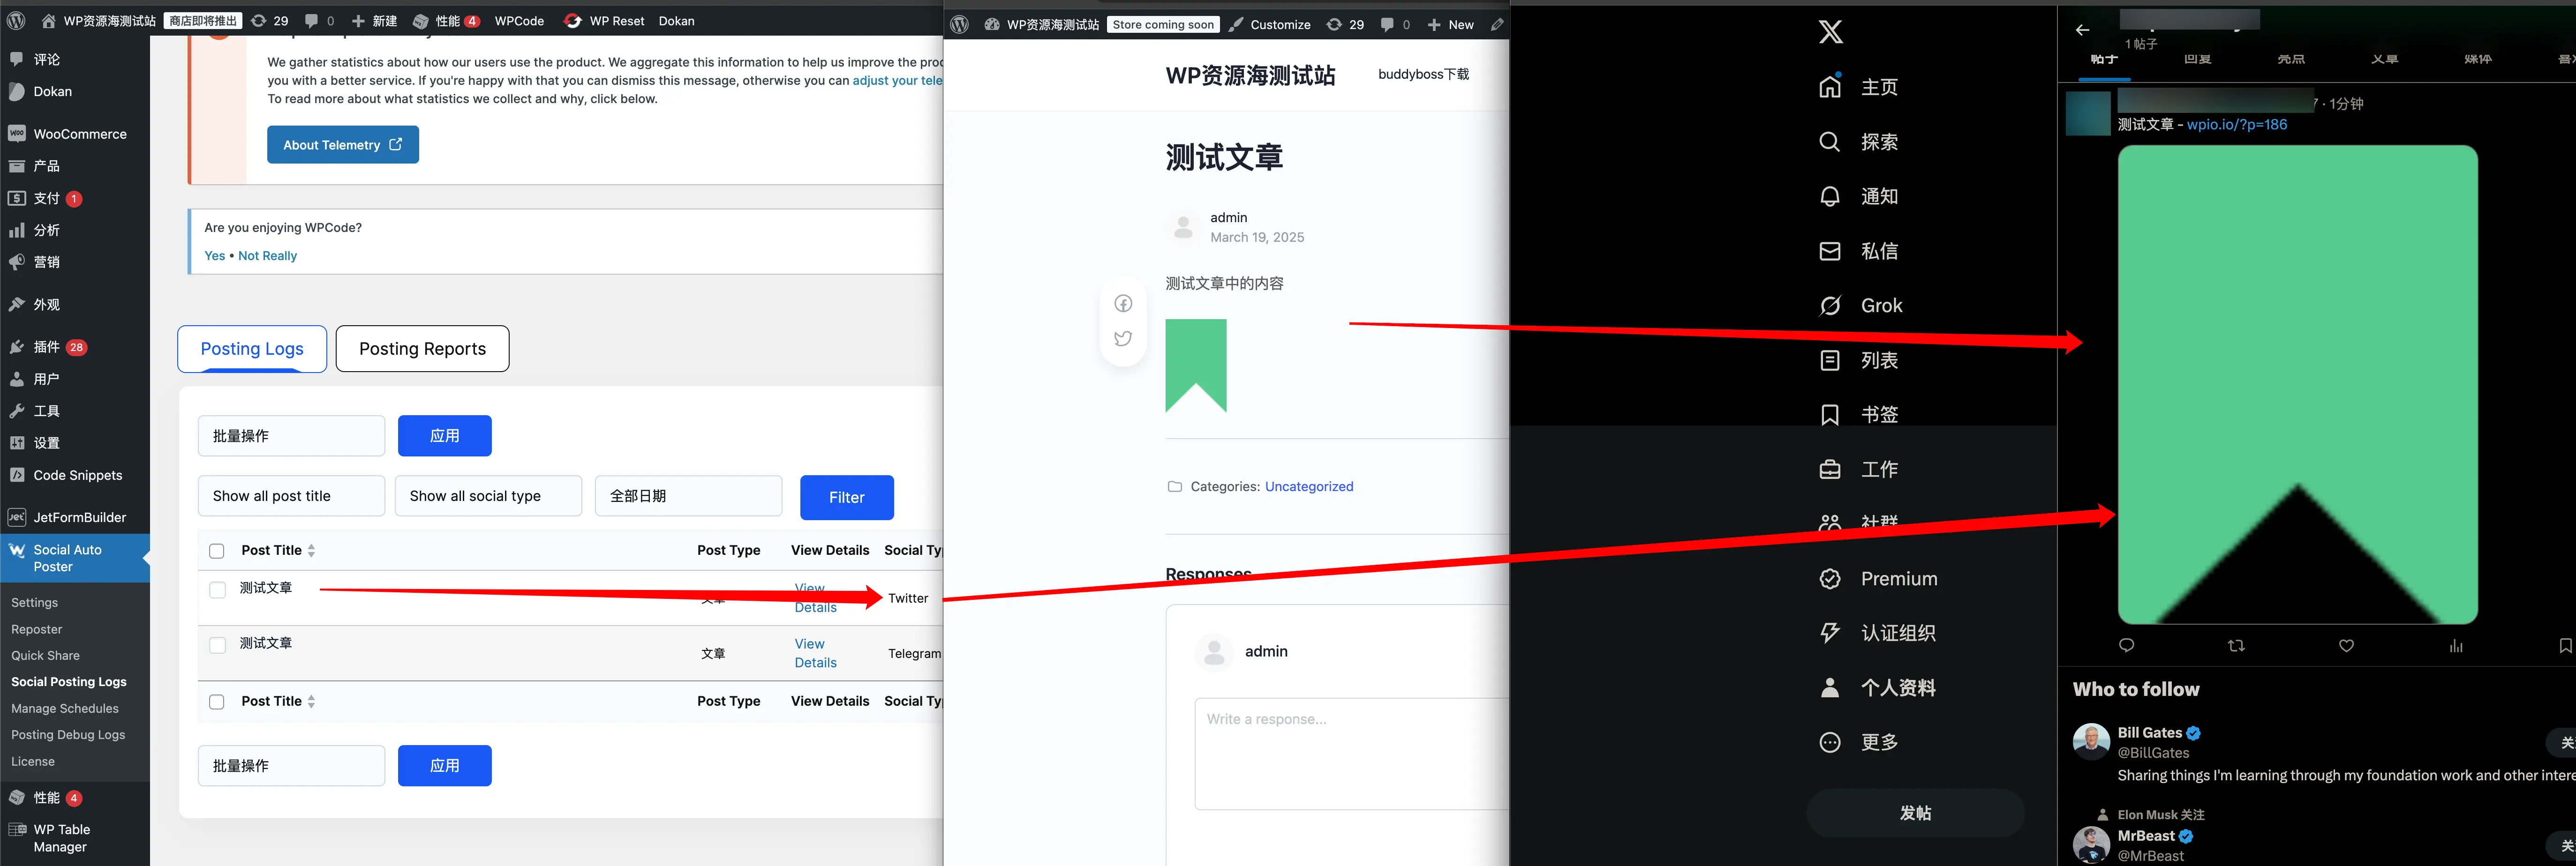Image resolution: width=2576 pixels, height=866 pixels.
Task: Click the X logo icon
Action: 1830,32
